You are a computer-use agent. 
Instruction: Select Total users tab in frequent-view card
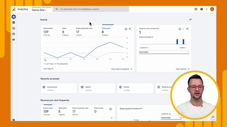pyautogui.click(x=62, y=111)
